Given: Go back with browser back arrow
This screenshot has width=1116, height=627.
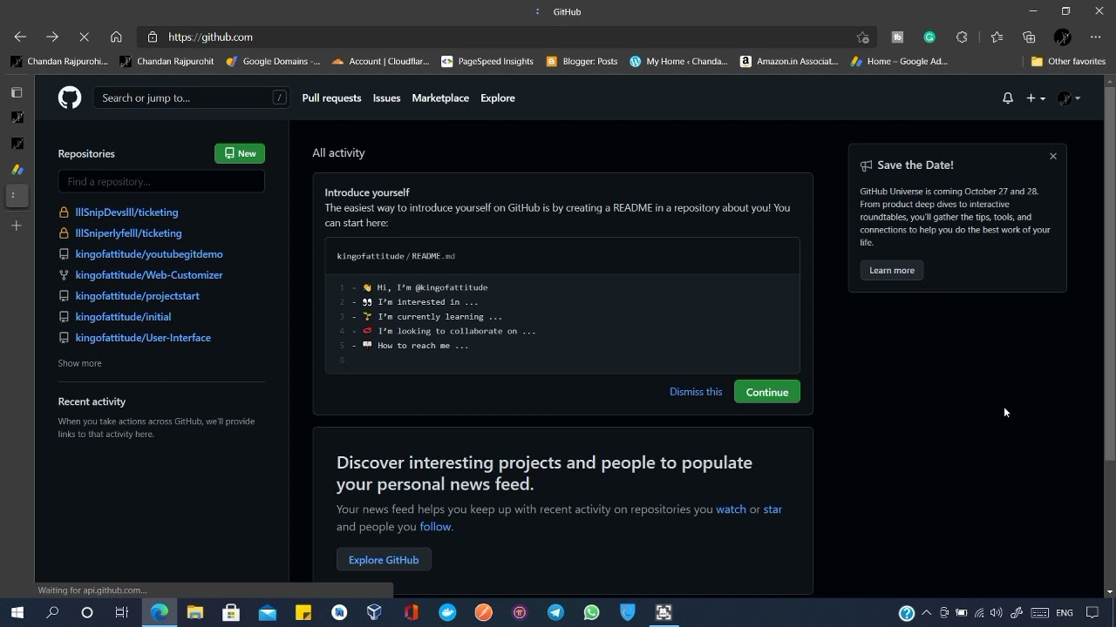Looking at the screenshot, I should click(x=20, y=37).
